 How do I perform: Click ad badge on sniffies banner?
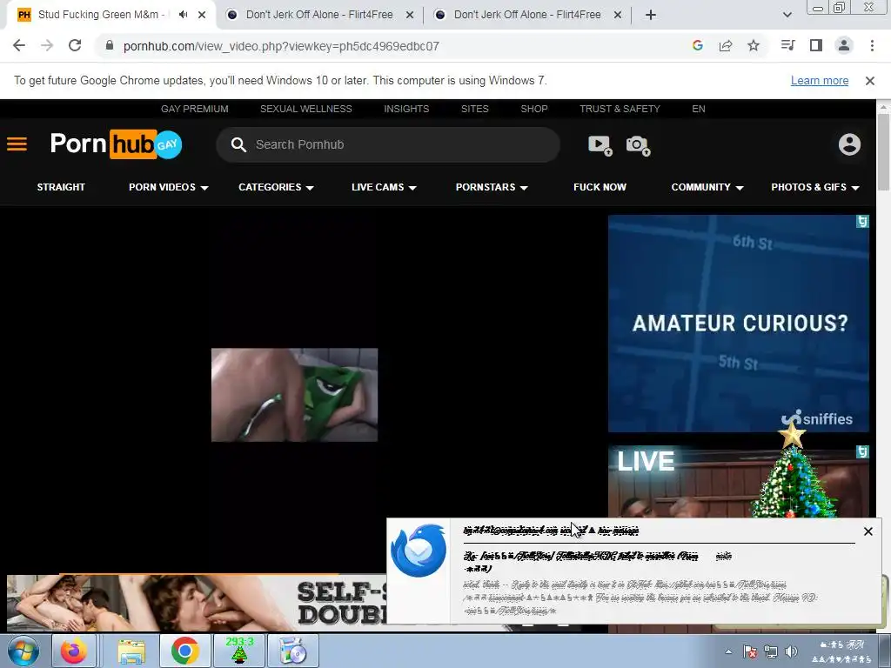point(862,221)
